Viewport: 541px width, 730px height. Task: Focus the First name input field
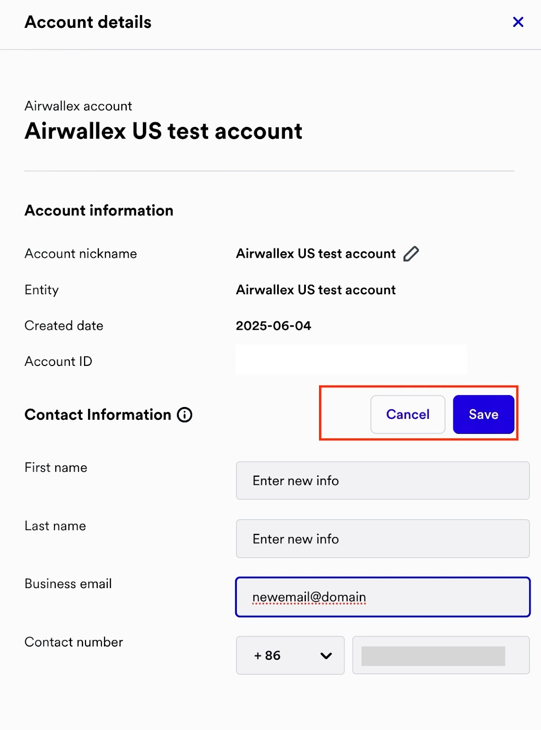tap(383, 481)
